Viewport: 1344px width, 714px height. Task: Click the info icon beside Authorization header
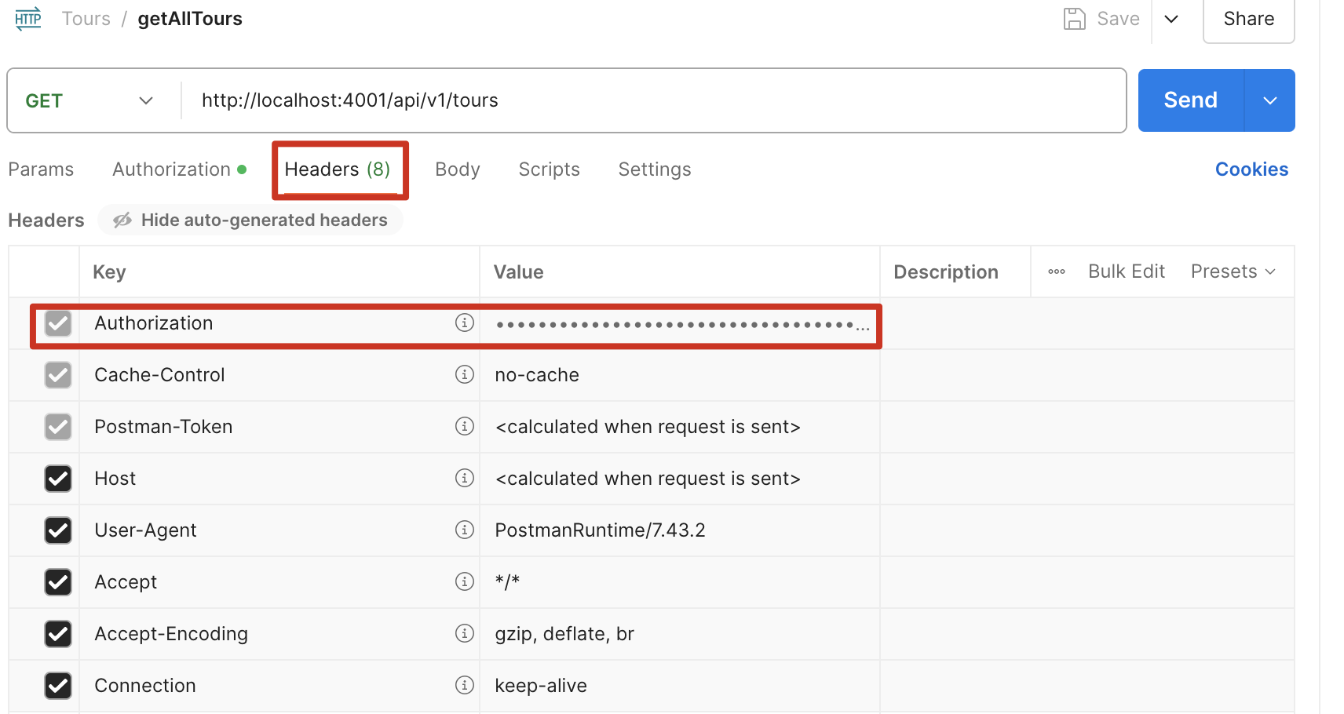[465, 322]
